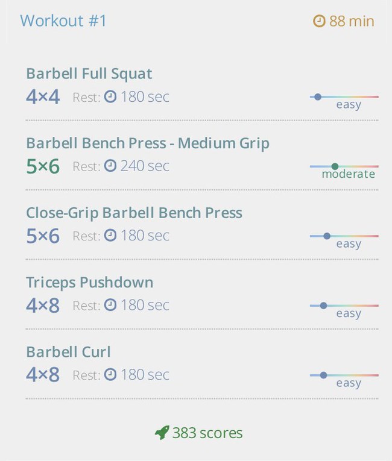Click the clock icon beside 88 min
This screenshot has height=461, width=392.
tap(319, 21)
